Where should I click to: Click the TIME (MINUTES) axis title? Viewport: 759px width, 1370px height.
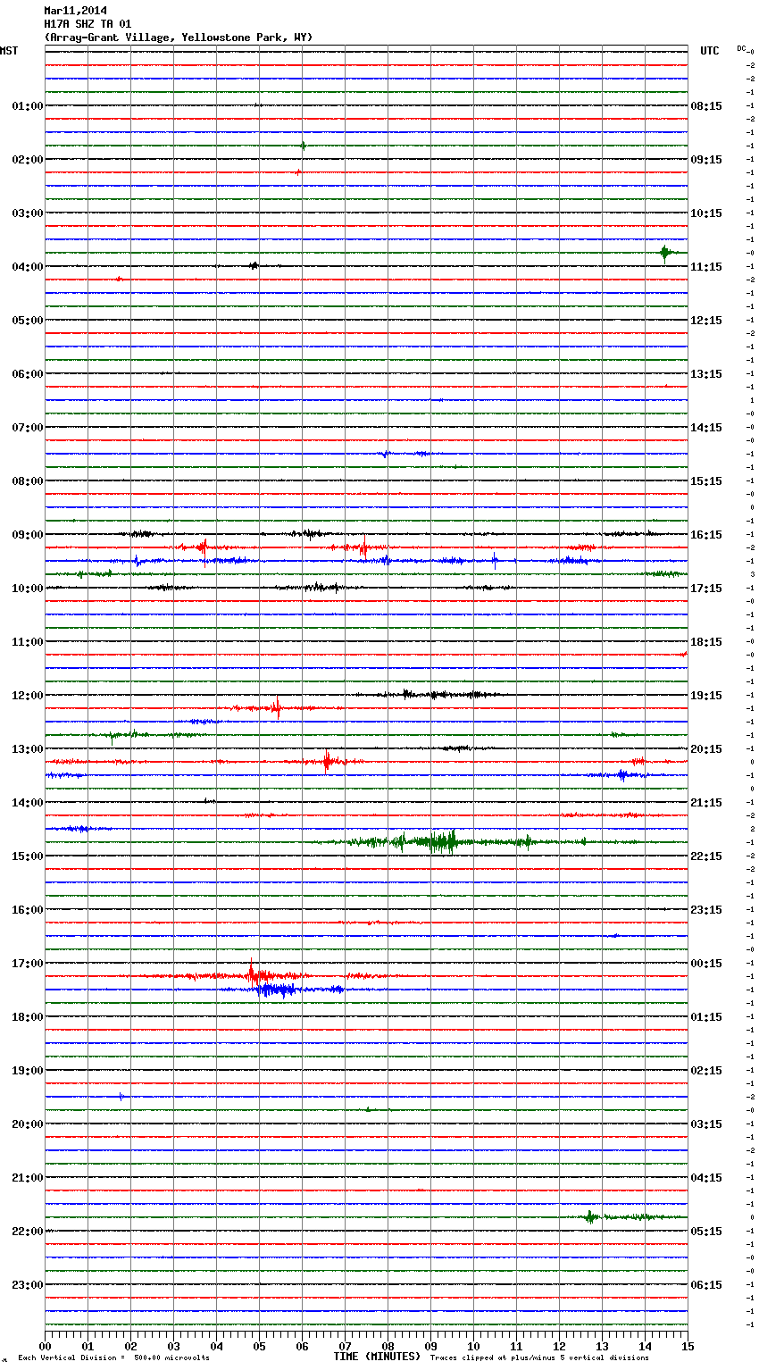(x=377, y=1357)
